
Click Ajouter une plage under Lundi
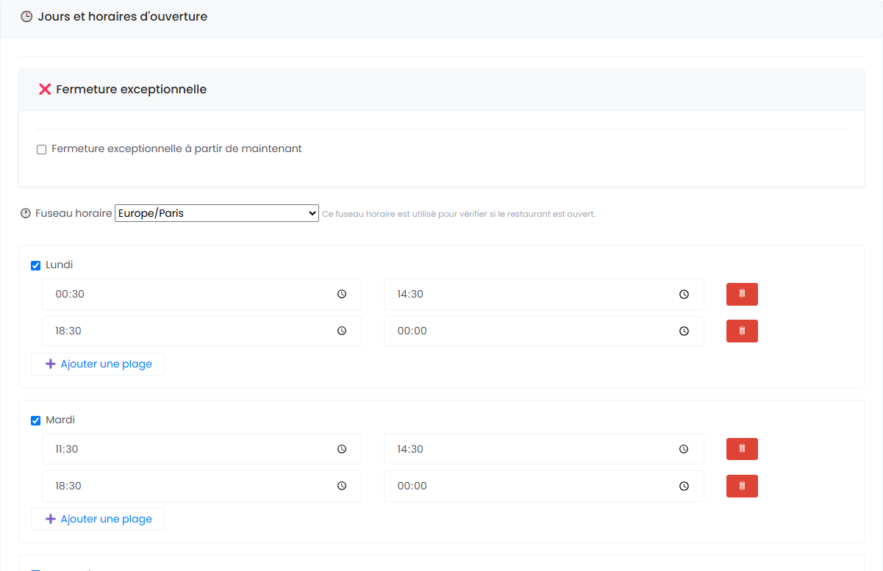pyautogui.click(x=98, y=364)
